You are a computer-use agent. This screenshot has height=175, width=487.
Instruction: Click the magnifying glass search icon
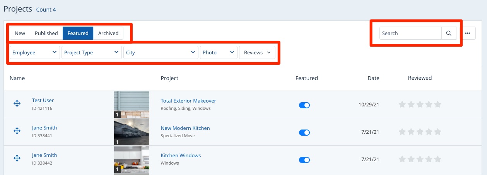pos(449,33)
